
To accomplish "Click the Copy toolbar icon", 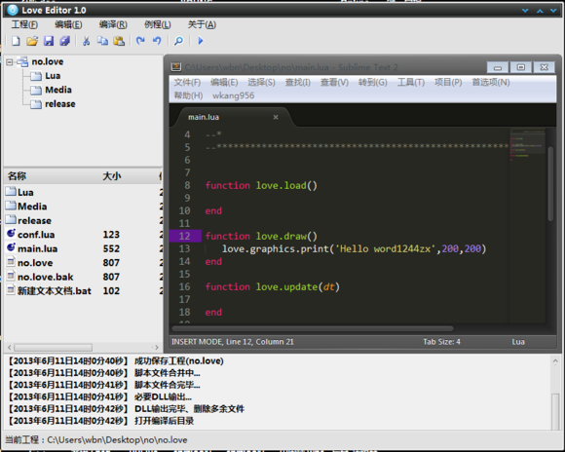I will point(102,41).
